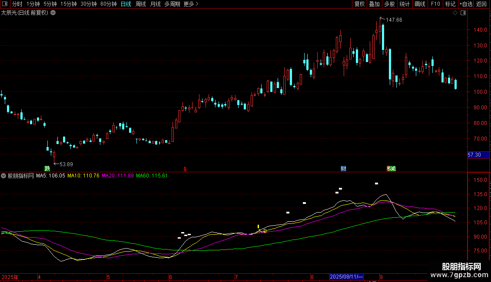This screenshot has width=491, height=282.
Task: Select the 5分钟 period tab
Action: pos(50,4)
